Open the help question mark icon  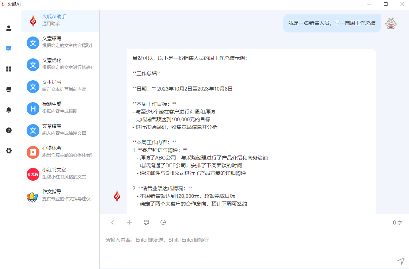(x=9, y=130)
